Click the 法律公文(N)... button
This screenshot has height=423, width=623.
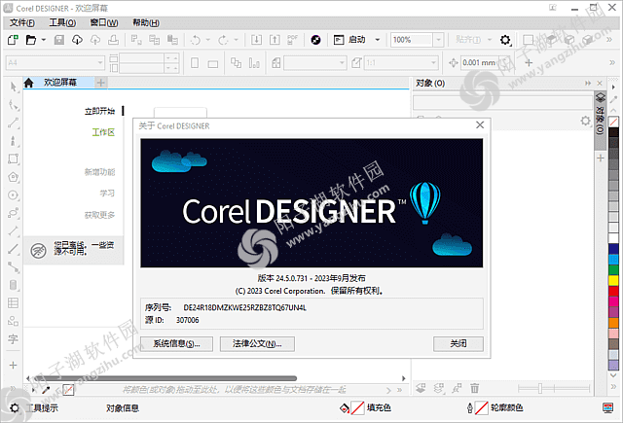[x=257, y=344]
